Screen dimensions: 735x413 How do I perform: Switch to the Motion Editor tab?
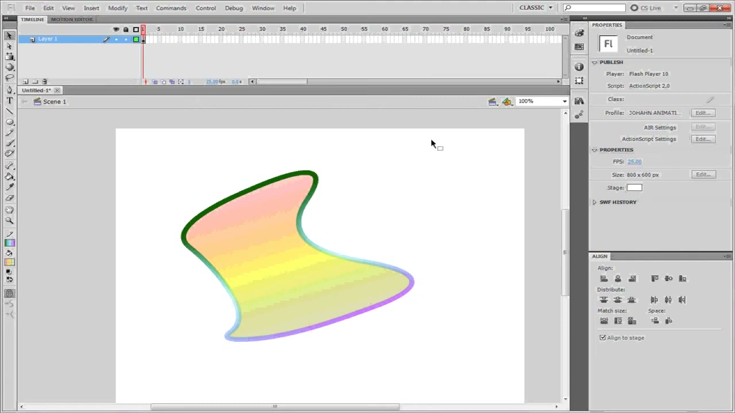point(72,20)
